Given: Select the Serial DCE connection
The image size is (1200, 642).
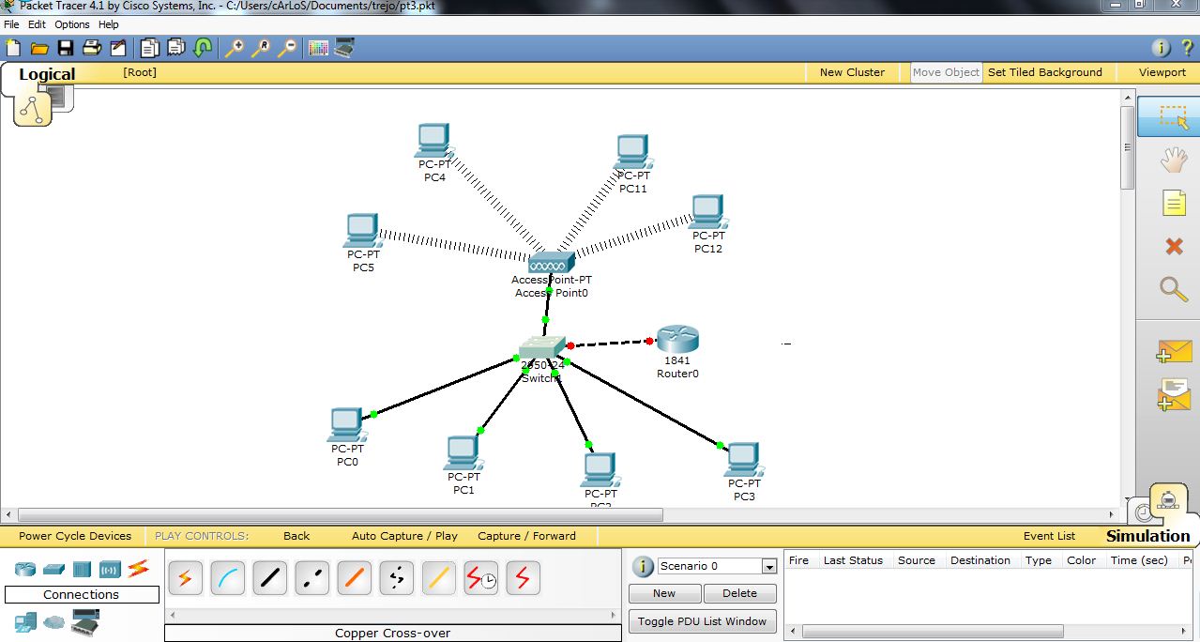Looking at the screenshot, I should (480, 578).
